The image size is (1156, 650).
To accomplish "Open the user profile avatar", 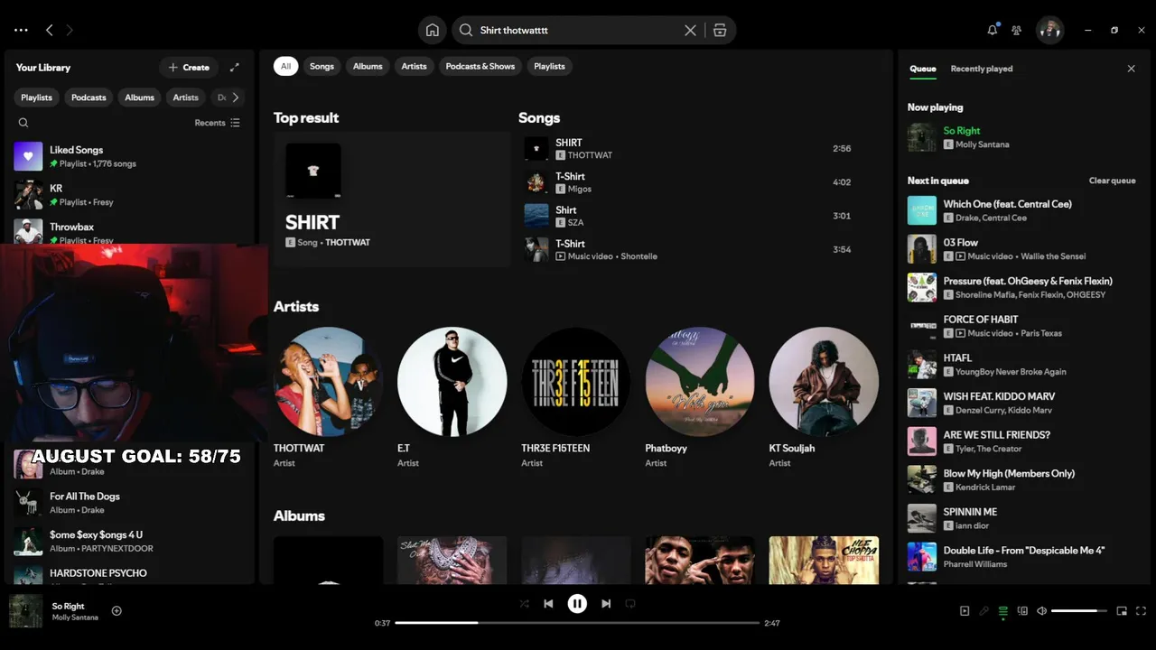I will [1049, 30].
